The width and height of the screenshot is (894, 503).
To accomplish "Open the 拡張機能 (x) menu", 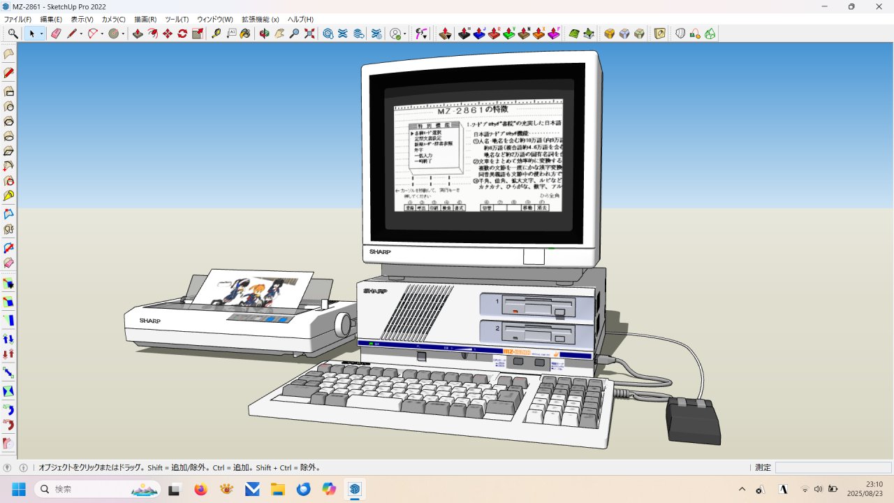I will [x=261, y=20].
